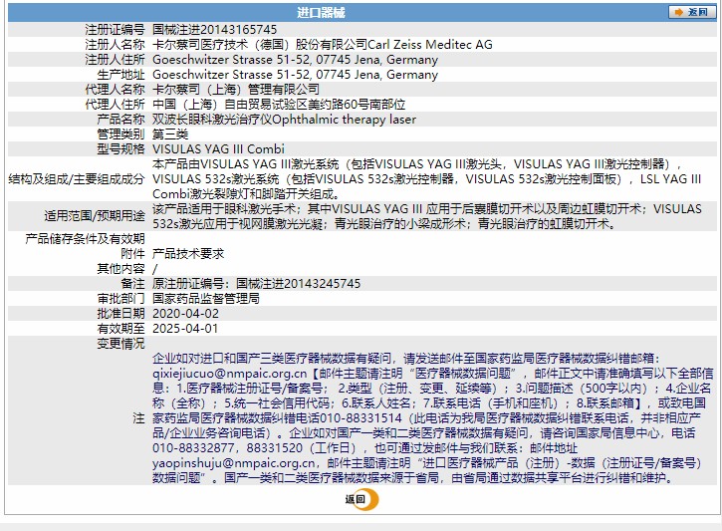Select the intended use text 该产品适用于眼科激光手术

point(427,216)
